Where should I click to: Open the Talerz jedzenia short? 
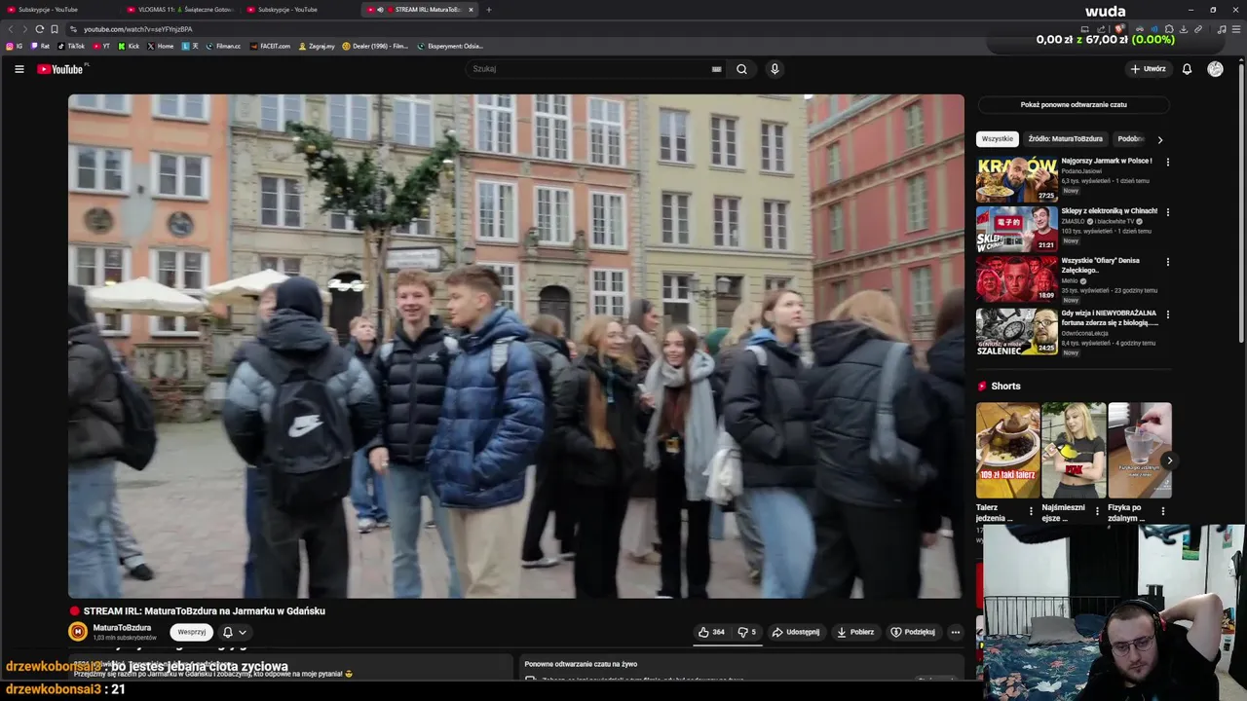pyautogui.click(x=1008, y=451)
